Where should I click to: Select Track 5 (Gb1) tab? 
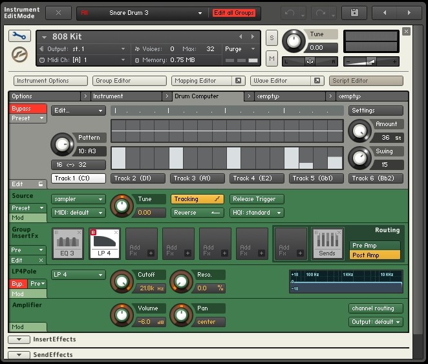click(316, 178)
